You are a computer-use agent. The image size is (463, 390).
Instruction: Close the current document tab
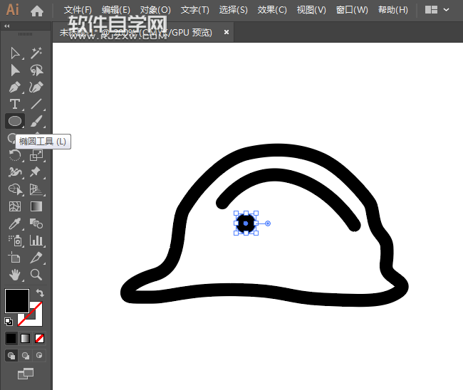[227, 32]
